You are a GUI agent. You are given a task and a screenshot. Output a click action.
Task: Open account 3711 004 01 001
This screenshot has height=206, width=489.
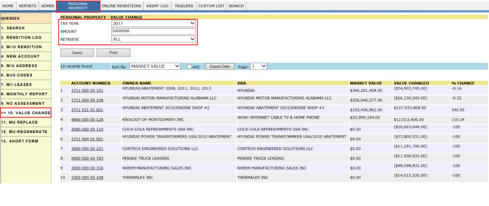(x=87, y=139)
